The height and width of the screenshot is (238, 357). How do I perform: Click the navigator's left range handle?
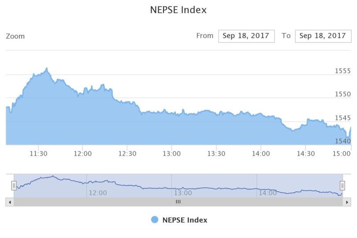pyautogui.click(x=14, y=186)
